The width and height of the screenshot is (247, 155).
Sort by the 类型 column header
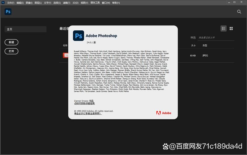point(205,46)
